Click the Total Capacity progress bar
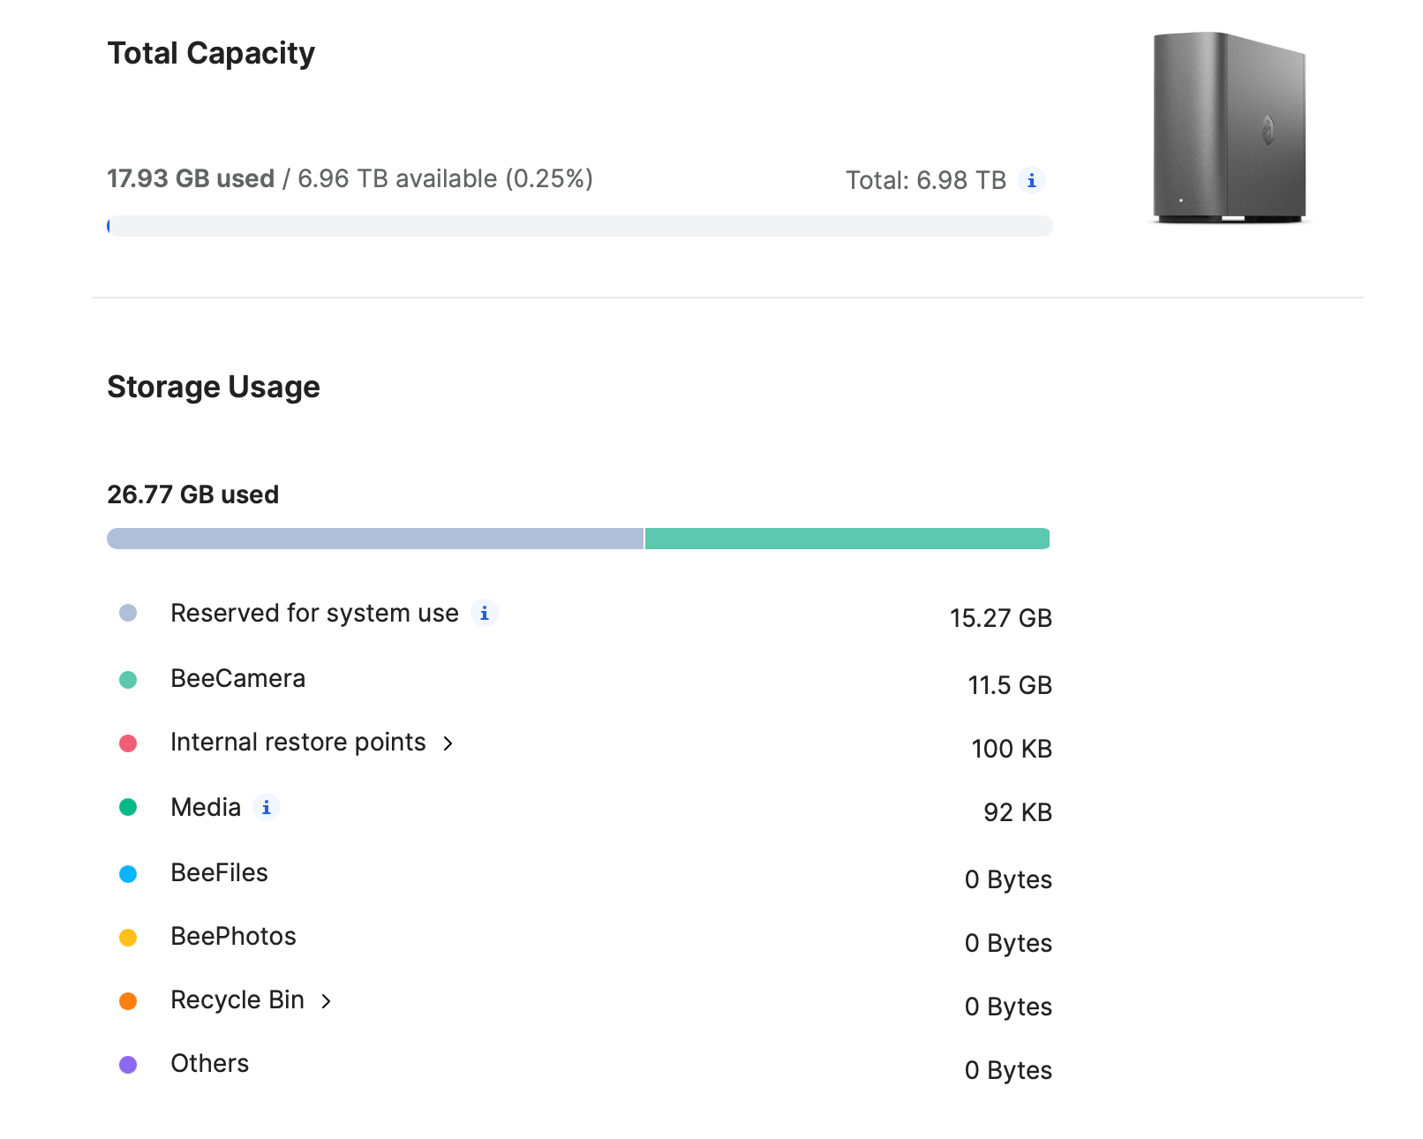This screenshot has width=1423, height=1139. (579, 226)
